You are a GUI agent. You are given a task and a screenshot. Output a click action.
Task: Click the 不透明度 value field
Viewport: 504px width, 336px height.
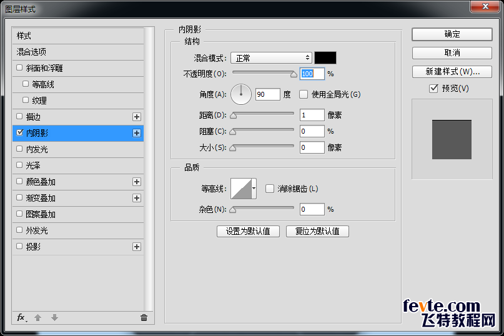click(x=312, y=74)
